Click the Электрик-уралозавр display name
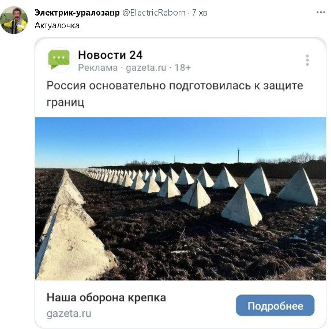The width and height of the screenshot is (331, 329). click(x=77, y=13)
